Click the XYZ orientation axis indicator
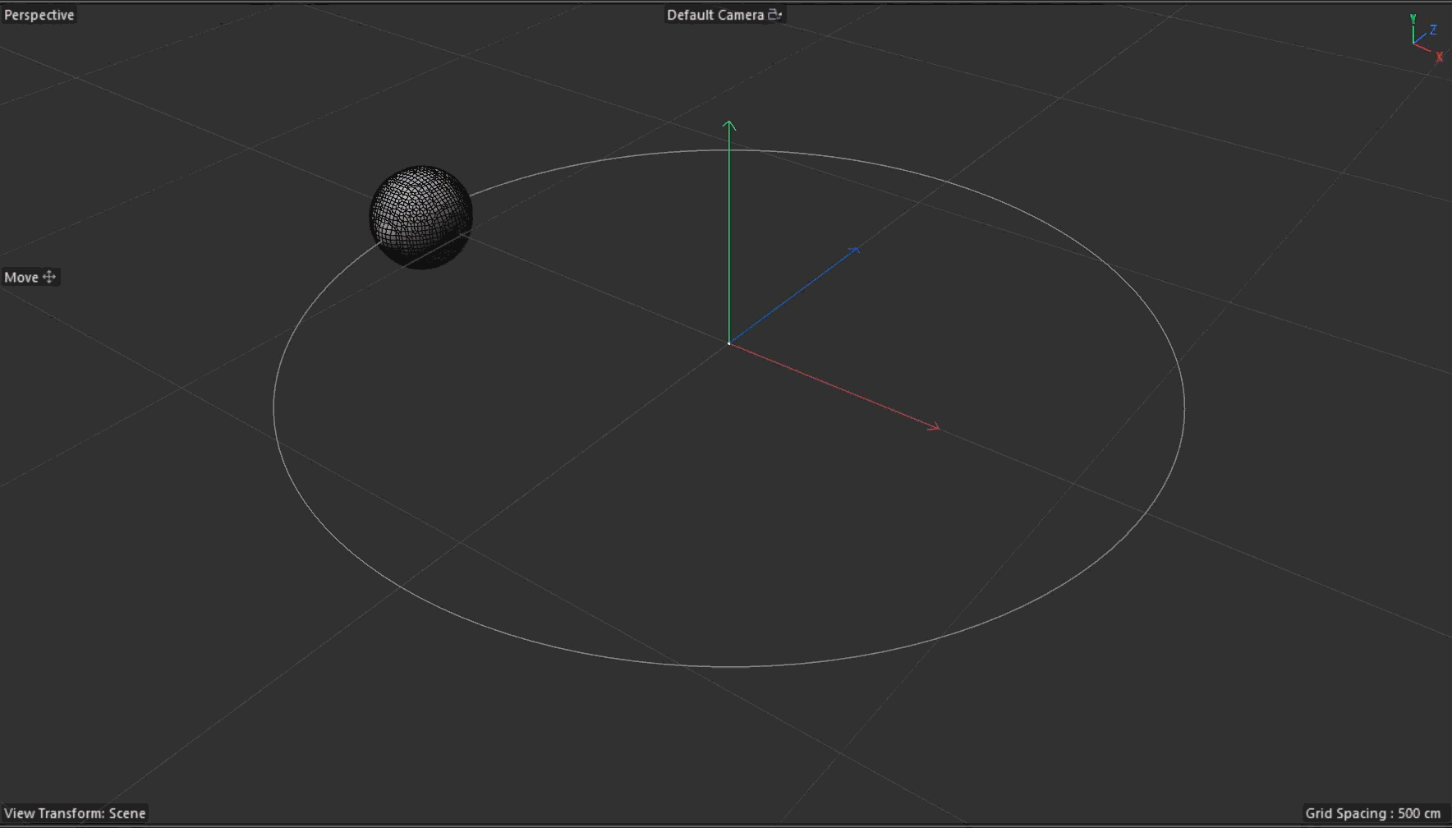Viewport: 1452px width, 828px height. [1426, 38]
